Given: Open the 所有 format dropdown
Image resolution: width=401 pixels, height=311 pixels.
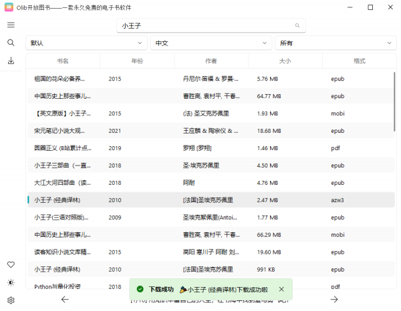Looking at the screenshot, I should 336,43.
